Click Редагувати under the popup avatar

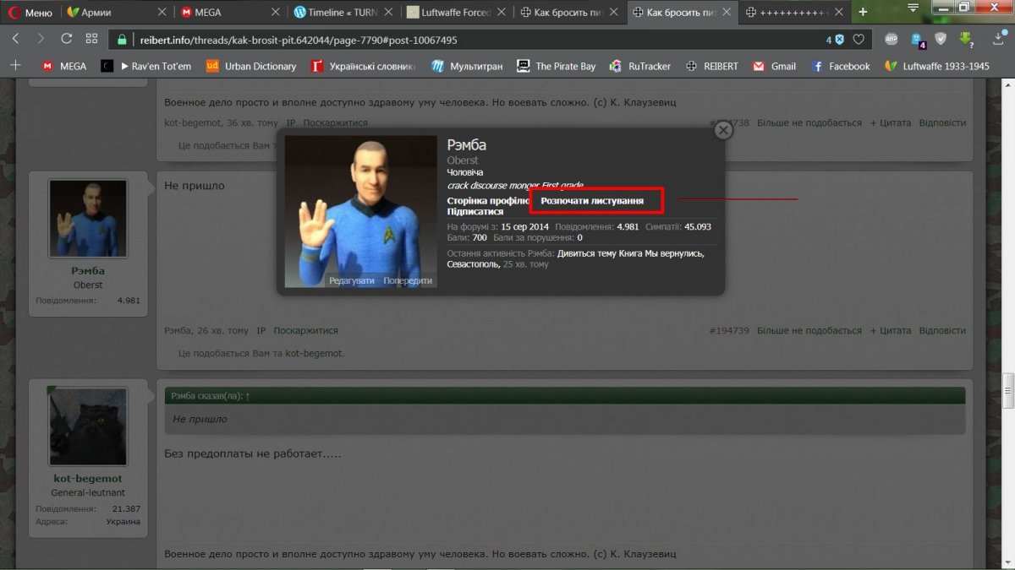(352, 280)
